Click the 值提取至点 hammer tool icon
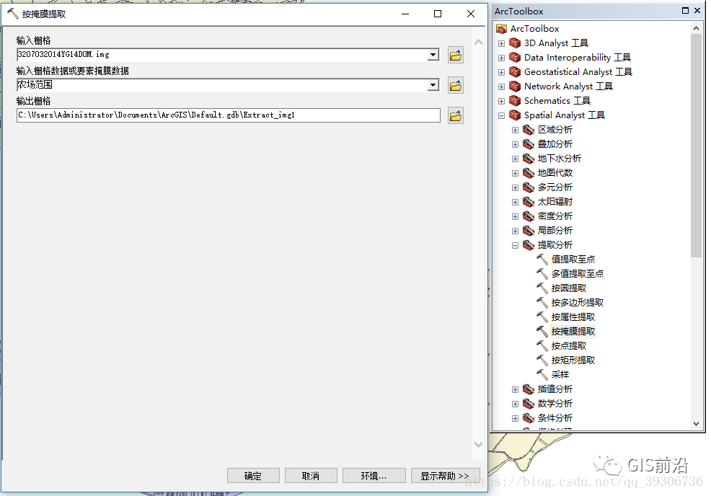 (x=542, y=260)
